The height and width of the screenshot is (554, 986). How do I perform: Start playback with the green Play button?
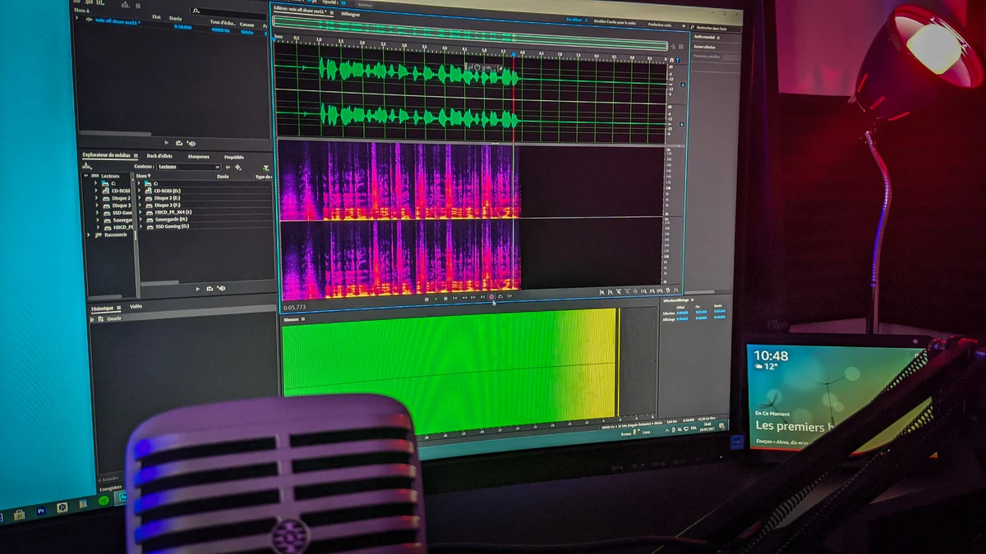coord(436,299)
